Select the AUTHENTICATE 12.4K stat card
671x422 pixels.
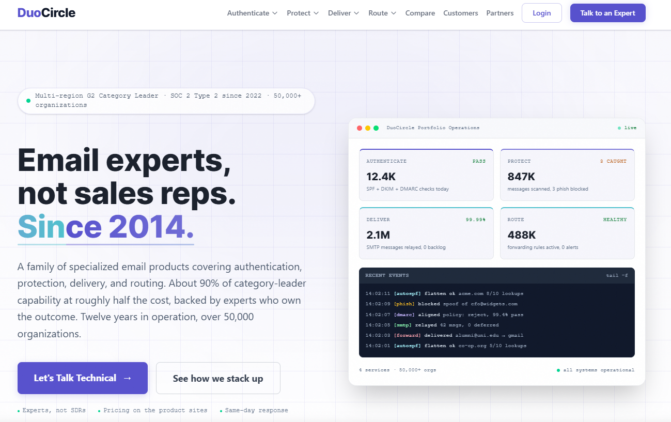[x=426, y=175]
